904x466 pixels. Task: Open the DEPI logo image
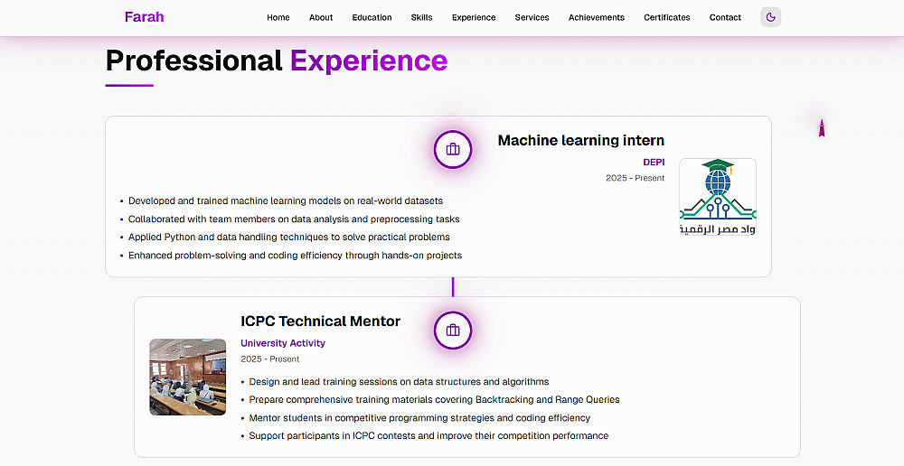point(718,198)
